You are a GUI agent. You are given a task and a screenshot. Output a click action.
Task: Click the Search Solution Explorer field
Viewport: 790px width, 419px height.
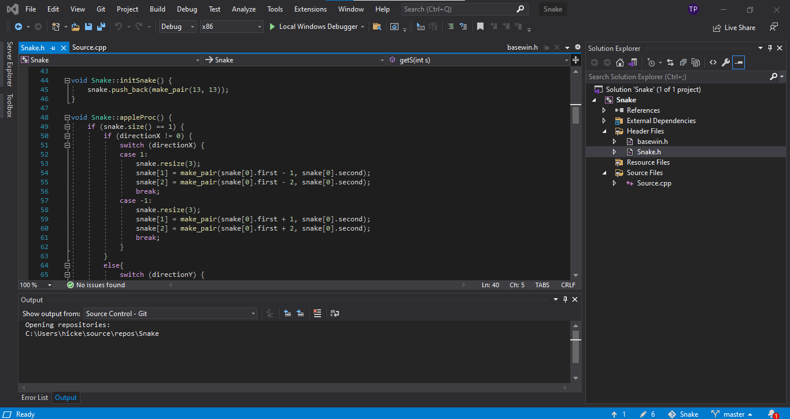677,77
